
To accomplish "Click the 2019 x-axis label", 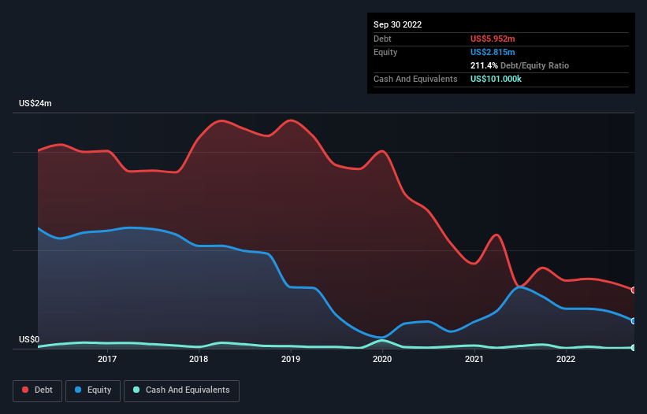I will point(291,359).
